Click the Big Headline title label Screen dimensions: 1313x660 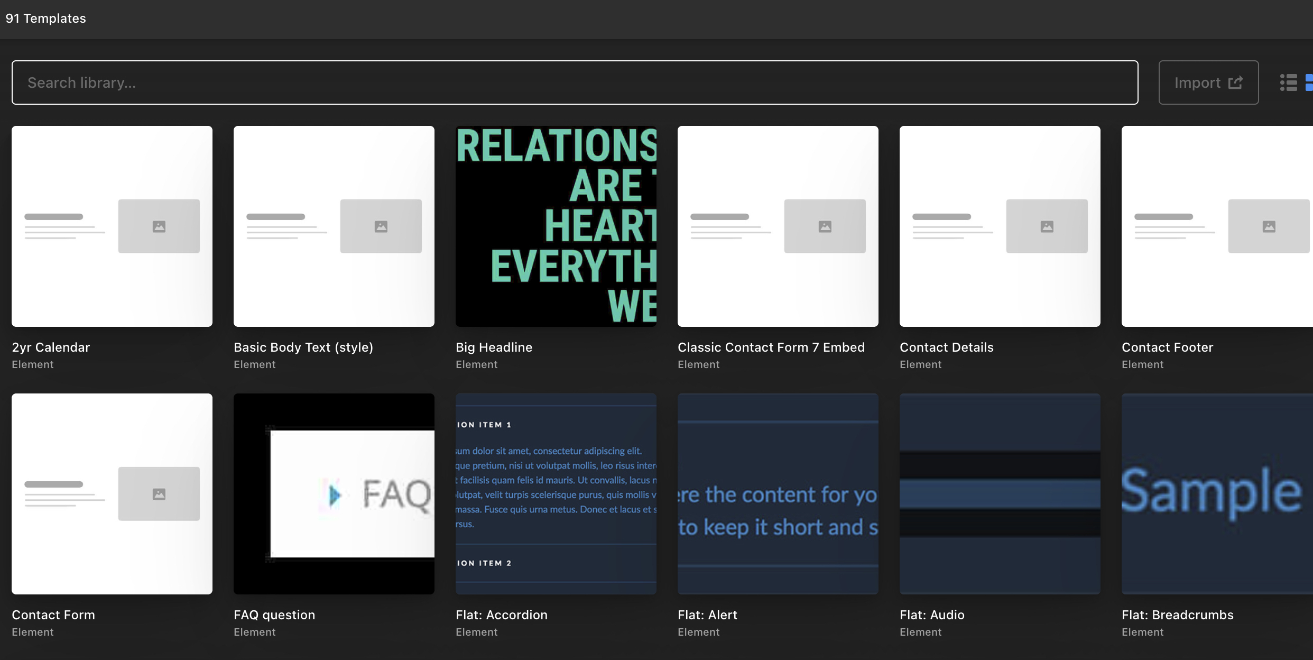pyautogui.click(x=494, y=347)
